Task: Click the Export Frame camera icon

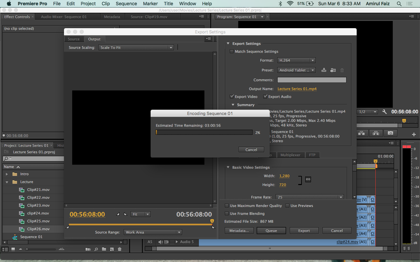Action: coord(390,133)
